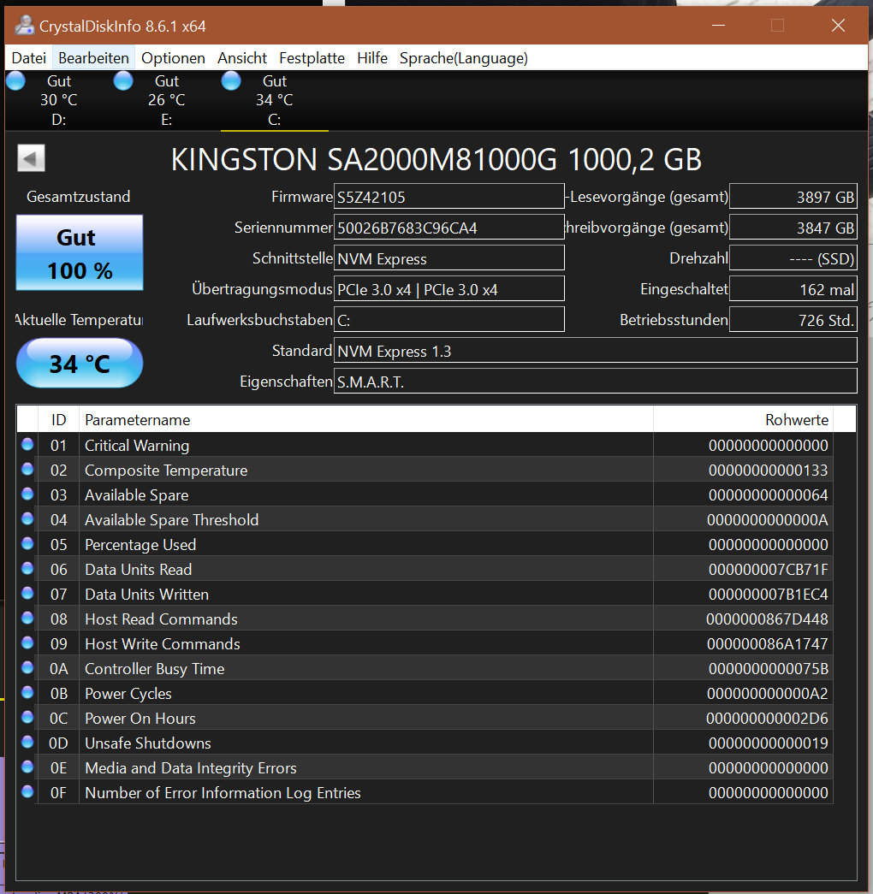873x894 pixels.
Task: Open the Hilfe menu
Action: pos(372,58)
